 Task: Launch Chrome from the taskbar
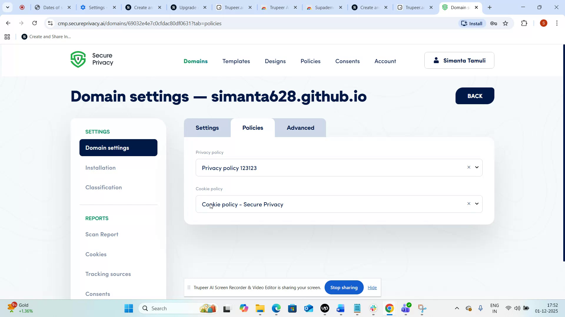pos(389,308)
